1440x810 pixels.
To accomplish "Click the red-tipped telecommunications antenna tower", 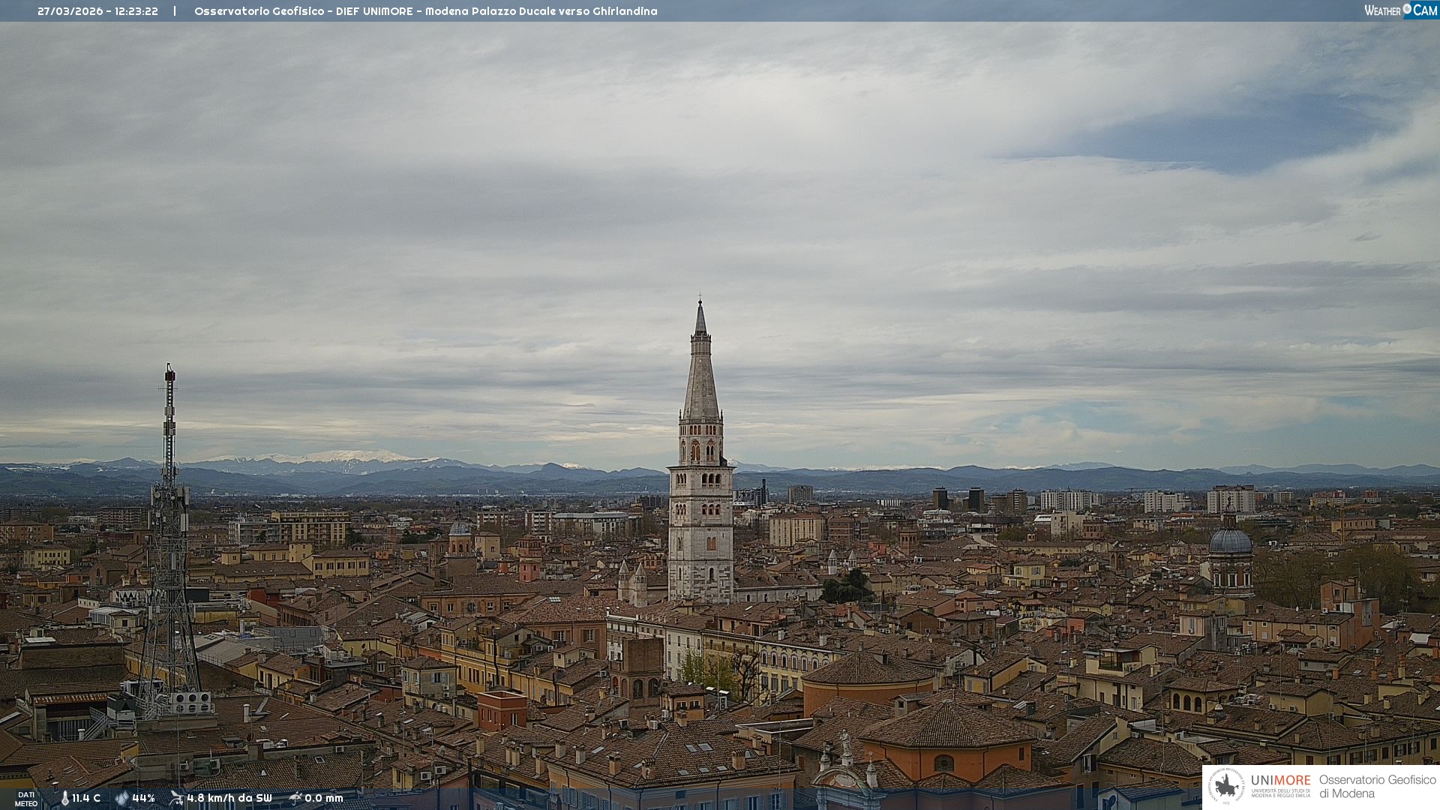I will tap(169, 420).
